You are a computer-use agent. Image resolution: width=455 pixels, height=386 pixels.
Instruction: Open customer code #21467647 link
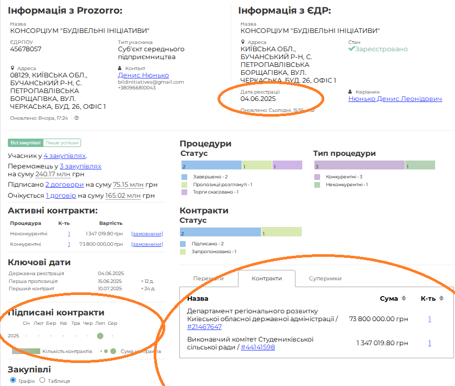click(204, 327)
